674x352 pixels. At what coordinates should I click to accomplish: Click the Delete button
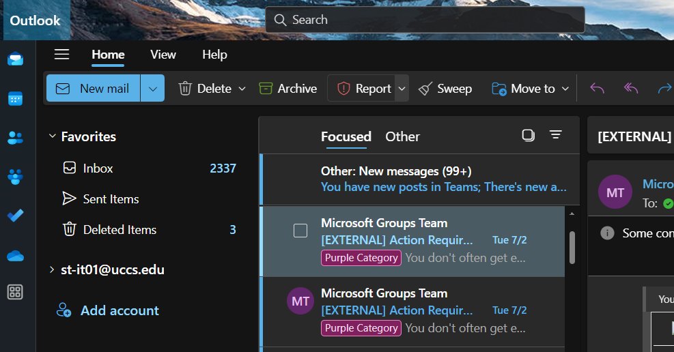pyautogui.click(x=205, y=89)
